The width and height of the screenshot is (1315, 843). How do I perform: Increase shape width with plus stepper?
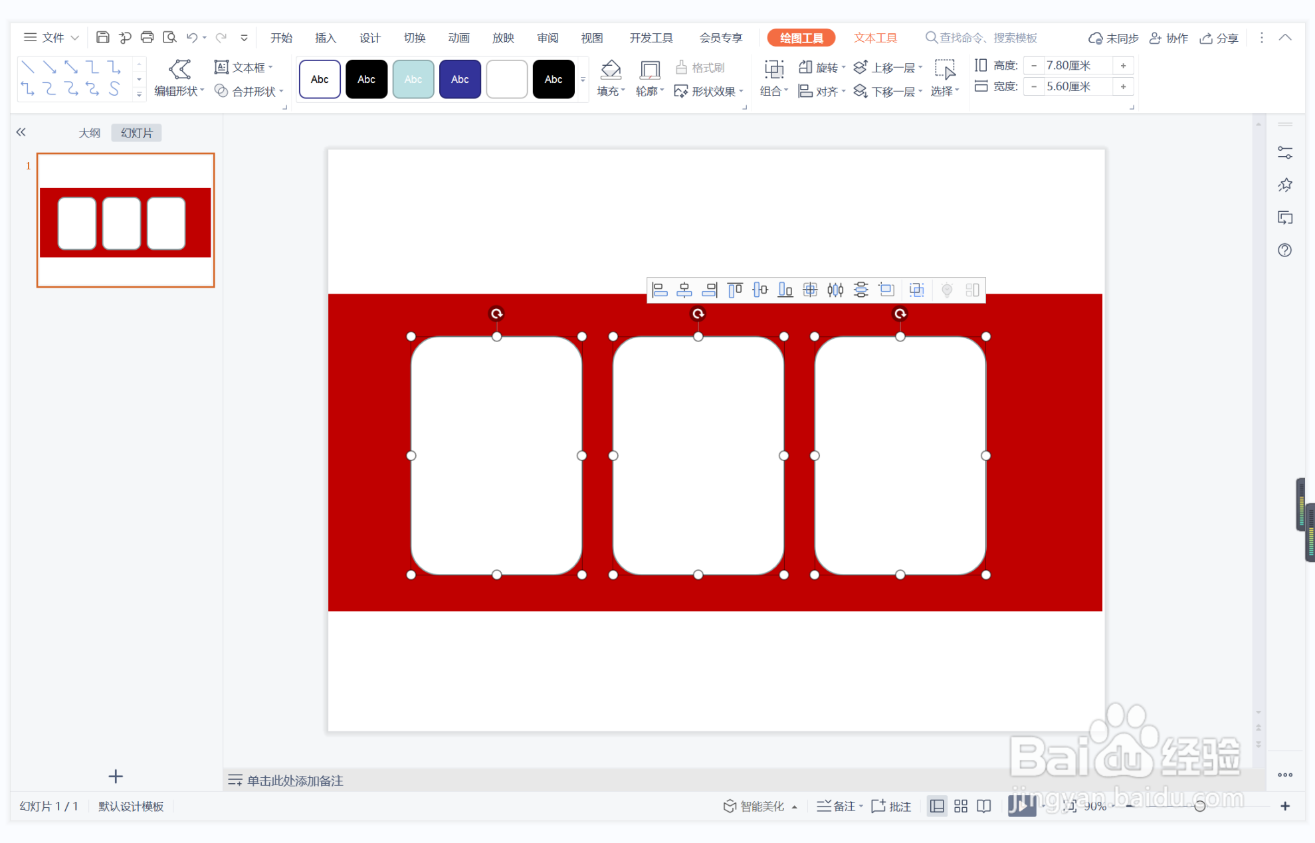pyautogui.click(x=1123, y=86)
